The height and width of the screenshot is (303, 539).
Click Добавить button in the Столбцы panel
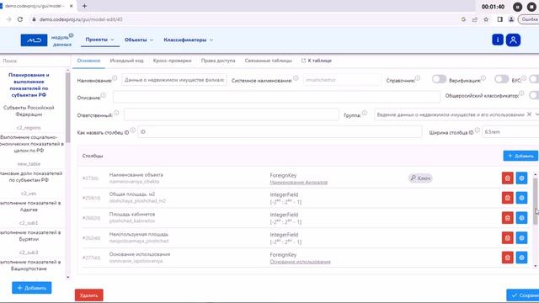click(520, 156)
